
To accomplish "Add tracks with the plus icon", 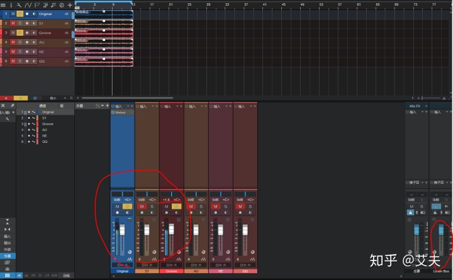I will click(70, 5).
